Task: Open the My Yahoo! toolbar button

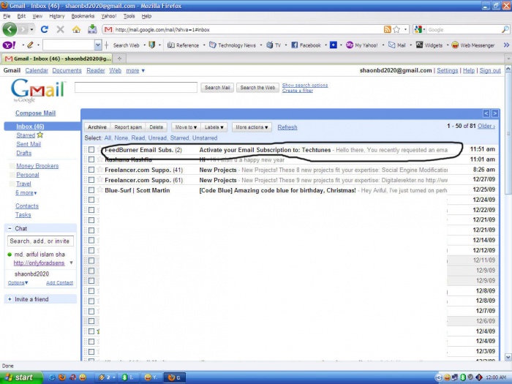Action: point(361,45)
